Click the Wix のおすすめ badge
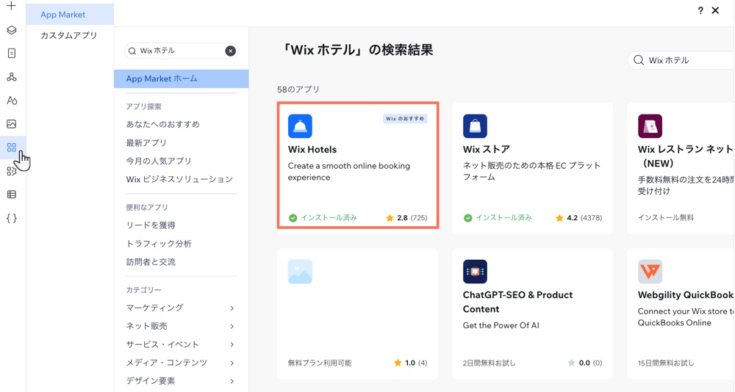This screenshot has height=392, width=735. tap(405, 119)
